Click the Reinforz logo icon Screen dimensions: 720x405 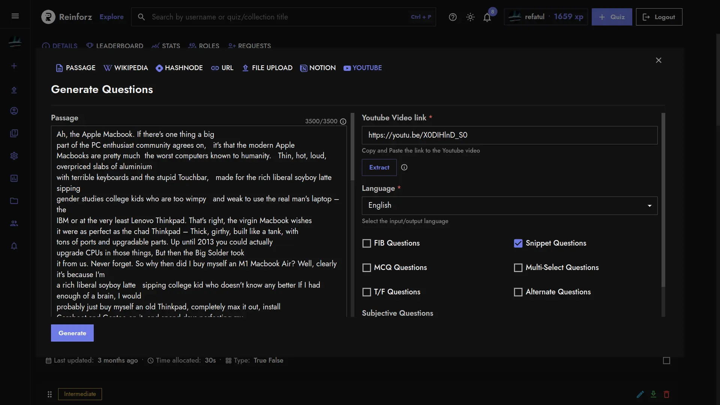point(48,17)
